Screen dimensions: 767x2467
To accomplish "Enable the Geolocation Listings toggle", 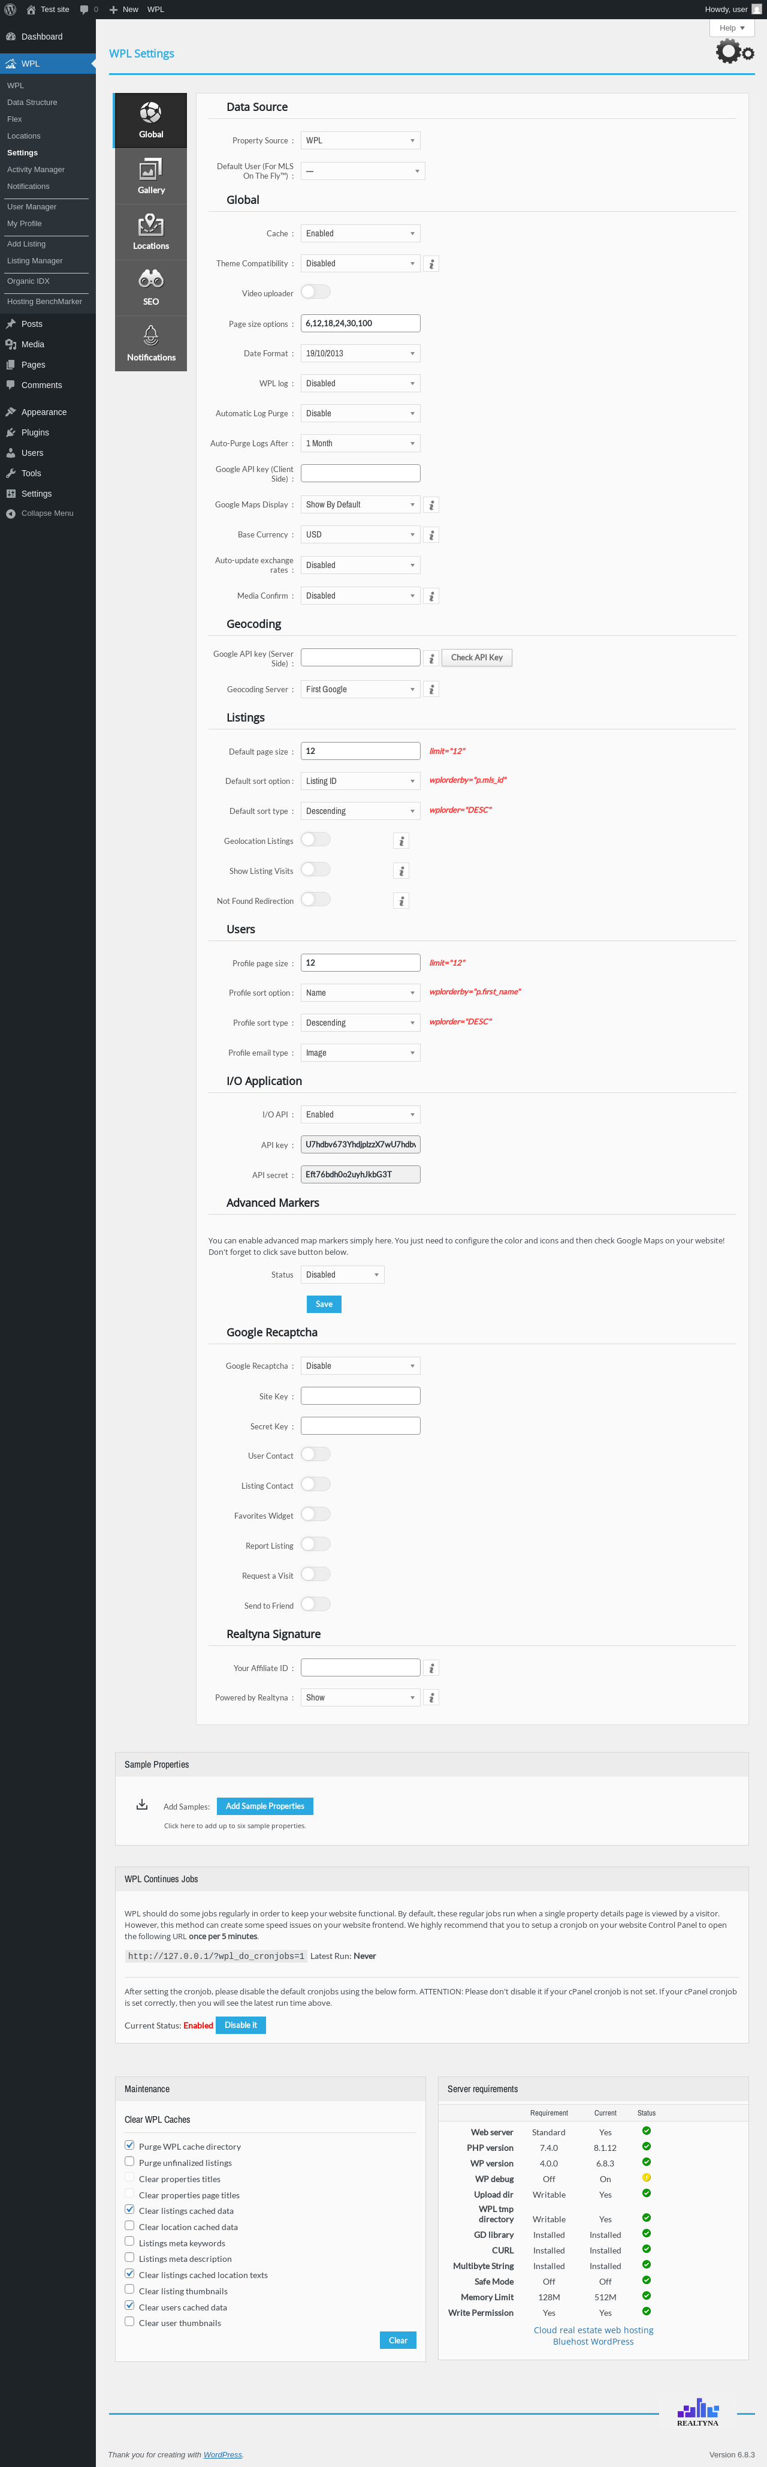I will coord(316,840).
